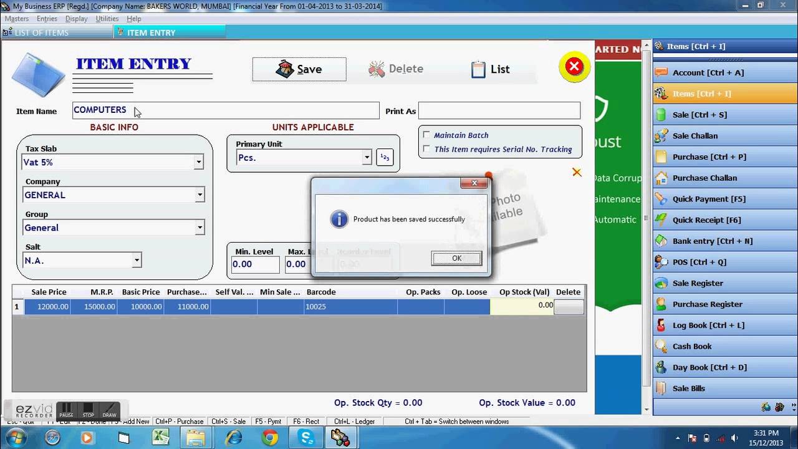Image resolution: width=798 pixels, height=449 pixels.
Task: Open Purchase [Ctrl + P] in the sidebar
Action: 725,157
